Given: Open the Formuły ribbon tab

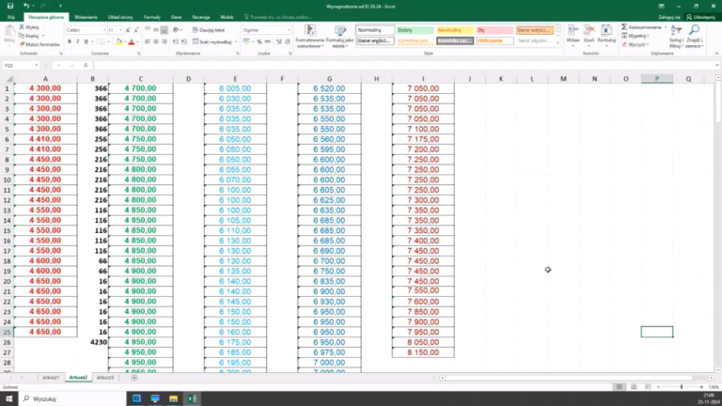Looking at the screenshot, I should click(151, 17).
